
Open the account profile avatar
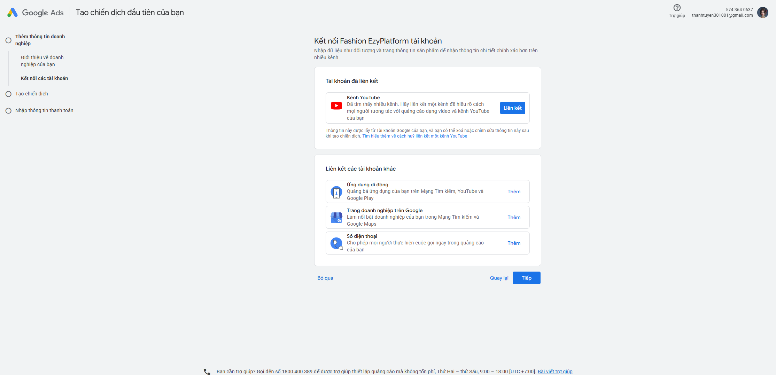(x=762, y=13)
